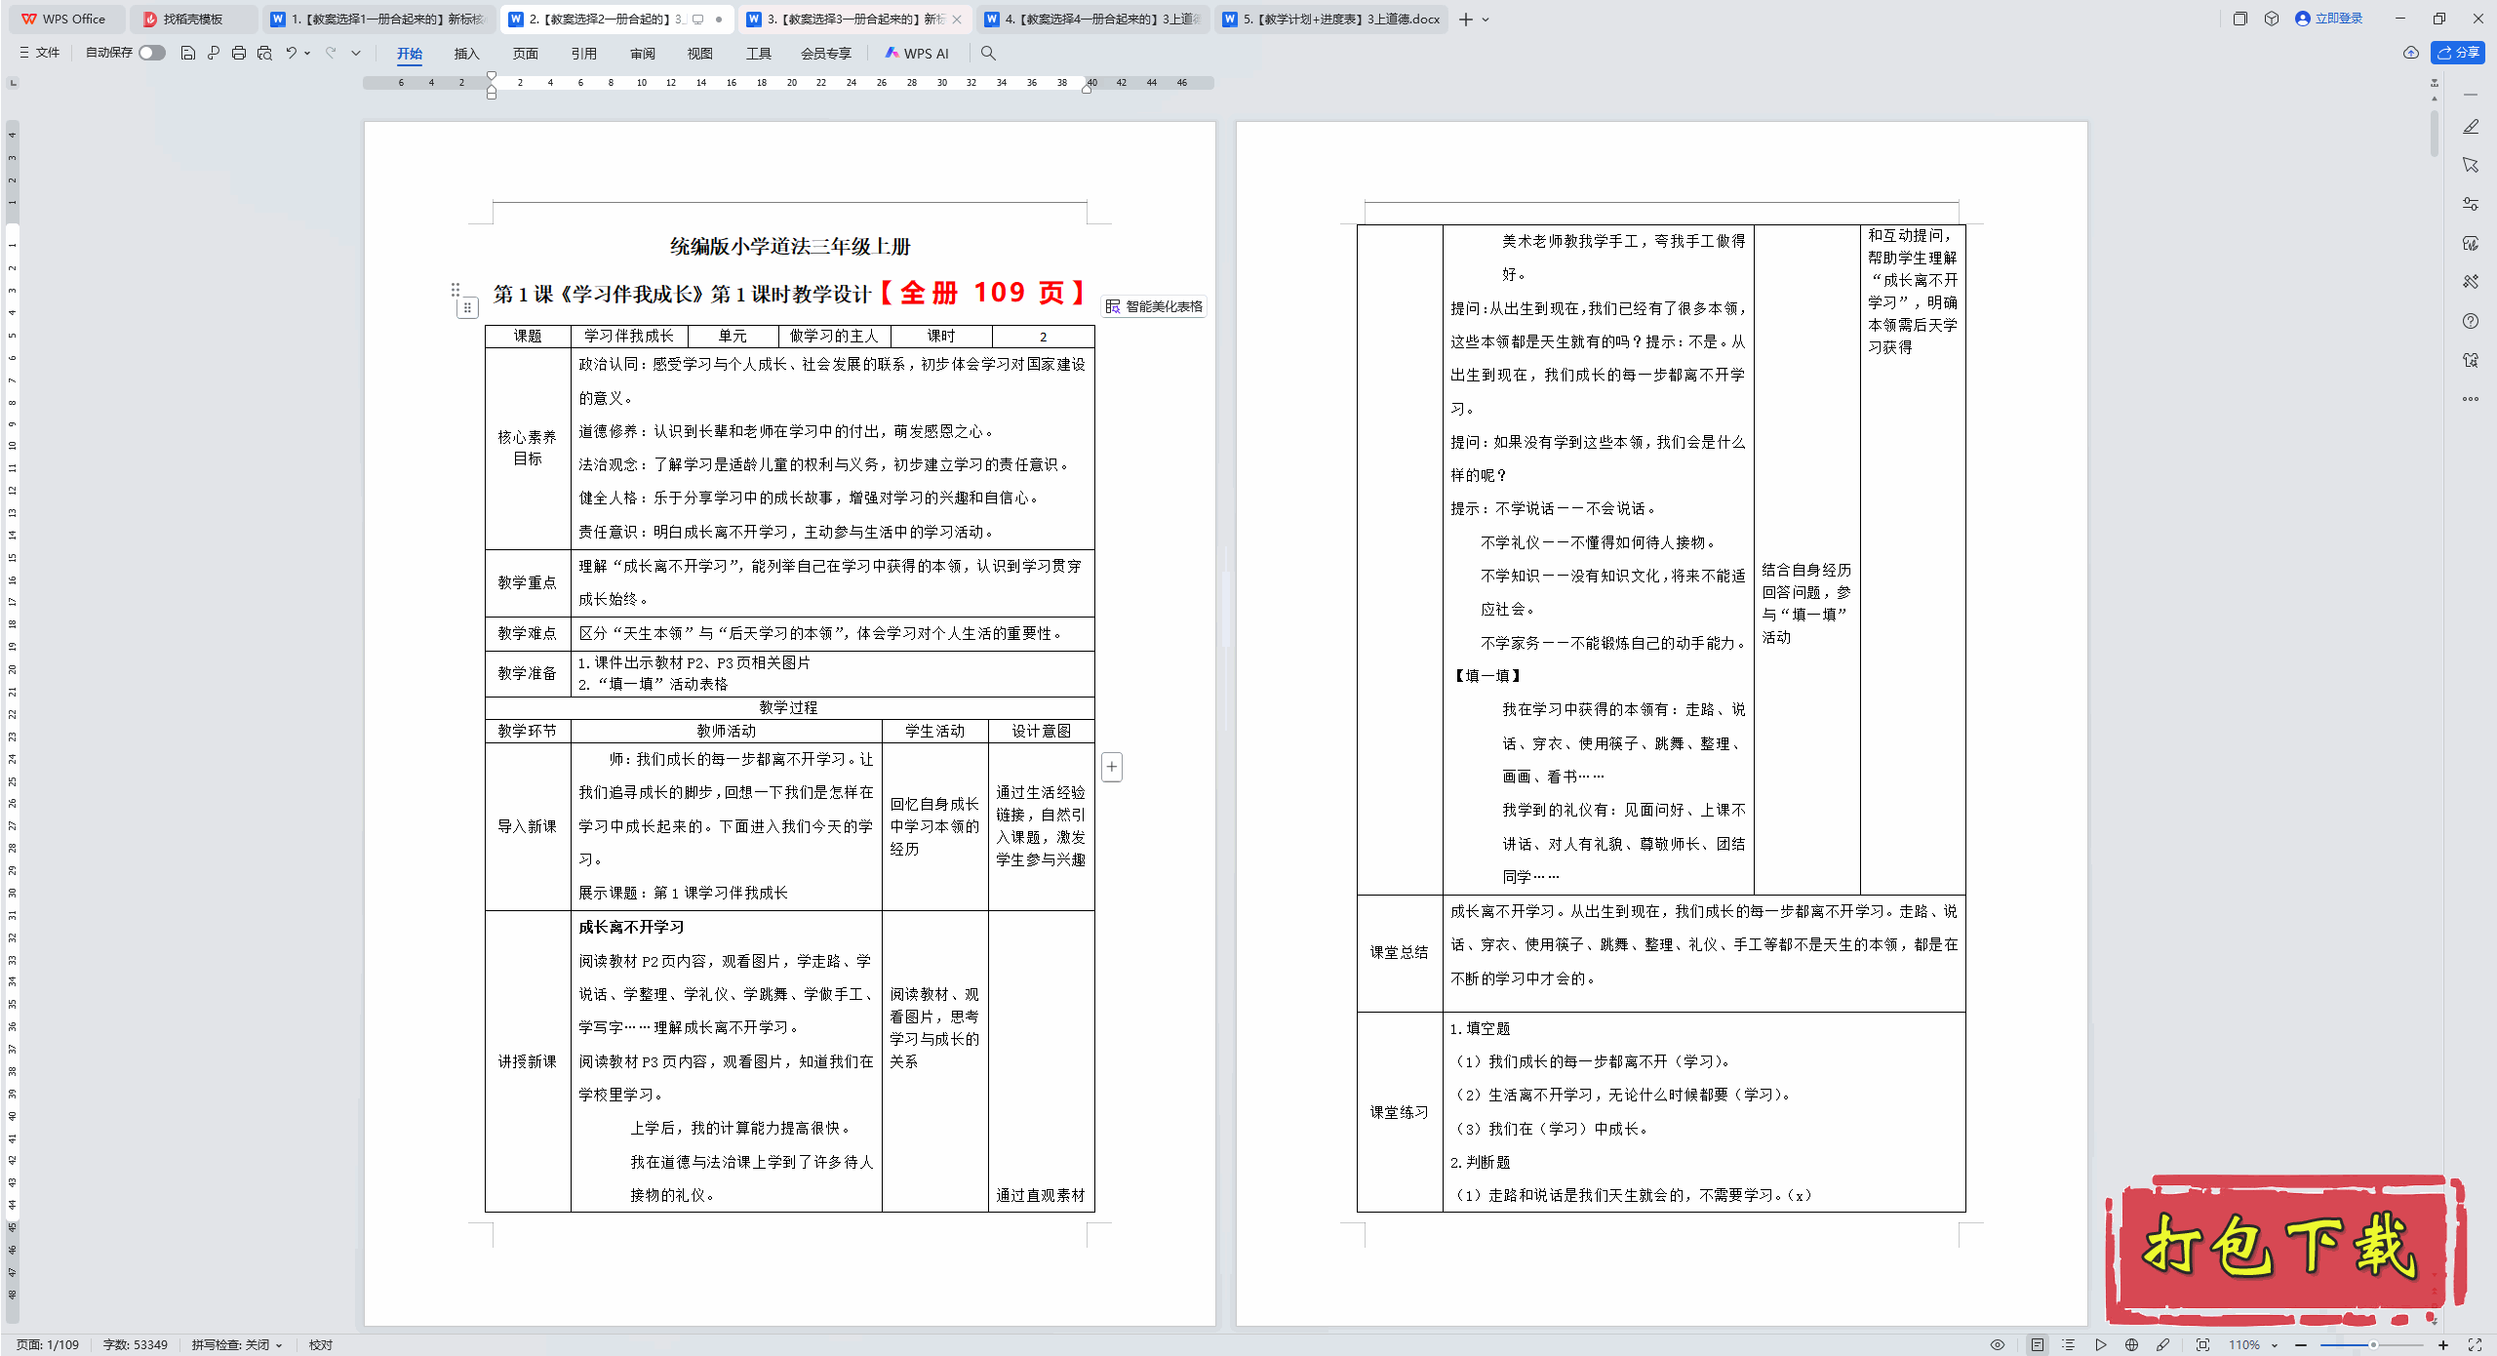Enter full screen mode icon
Image resolution: width=2497 pixels, height=1356 pixels.
2475,1344
